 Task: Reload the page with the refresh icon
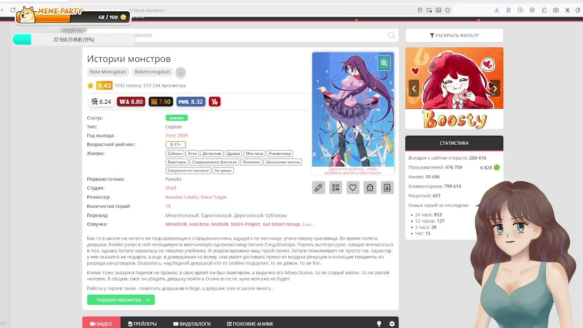click(13, 10)
